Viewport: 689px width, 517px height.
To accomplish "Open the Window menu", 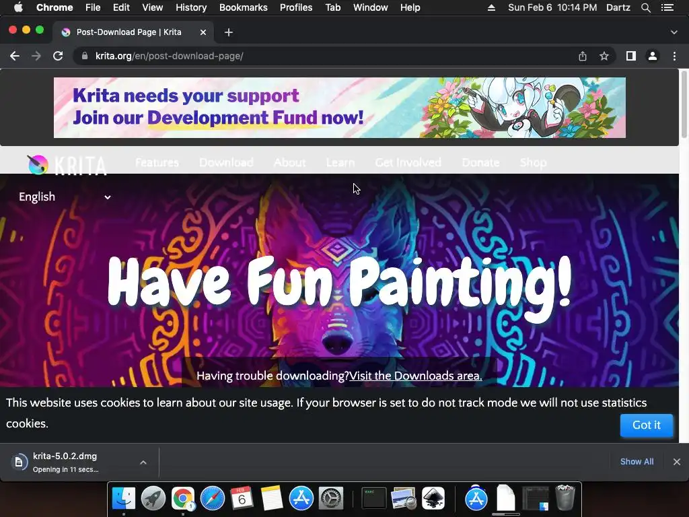I will click(x=371, y=7).
